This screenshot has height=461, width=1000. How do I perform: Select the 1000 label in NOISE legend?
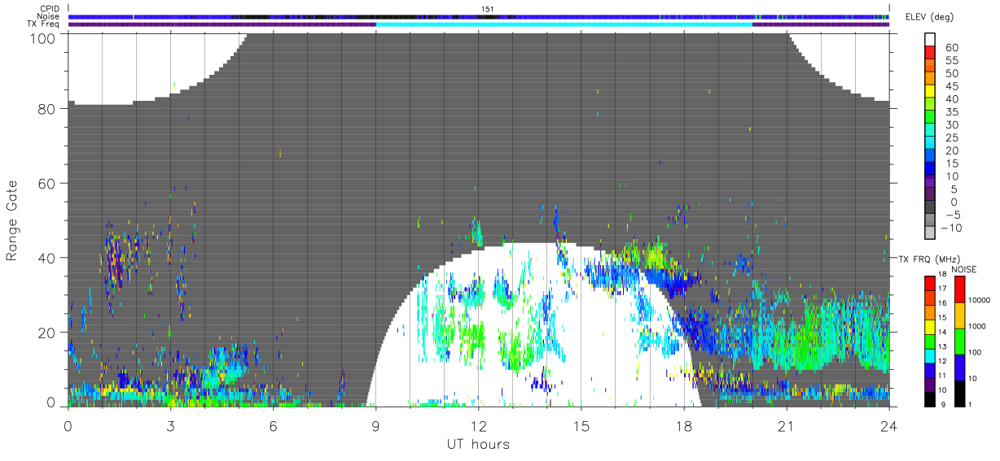click(979, 326)
